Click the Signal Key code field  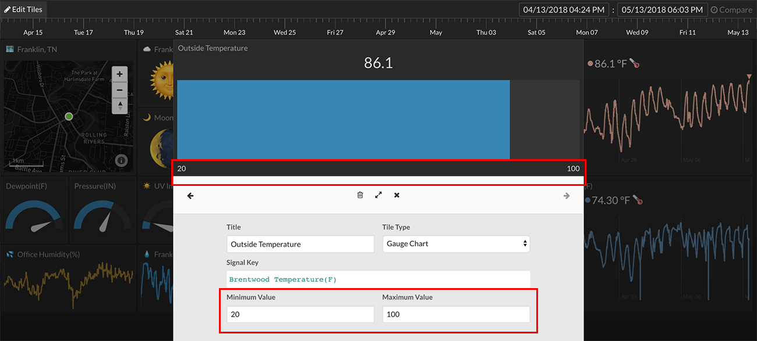[378, 279]
